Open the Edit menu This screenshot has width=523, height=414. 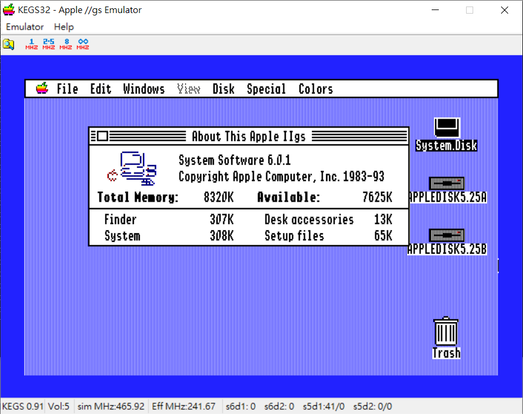pyautogui.click(x=101, y=89)
